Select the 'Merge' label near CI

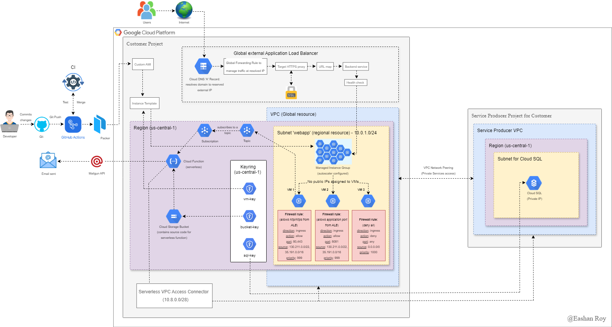pos(81,102)
